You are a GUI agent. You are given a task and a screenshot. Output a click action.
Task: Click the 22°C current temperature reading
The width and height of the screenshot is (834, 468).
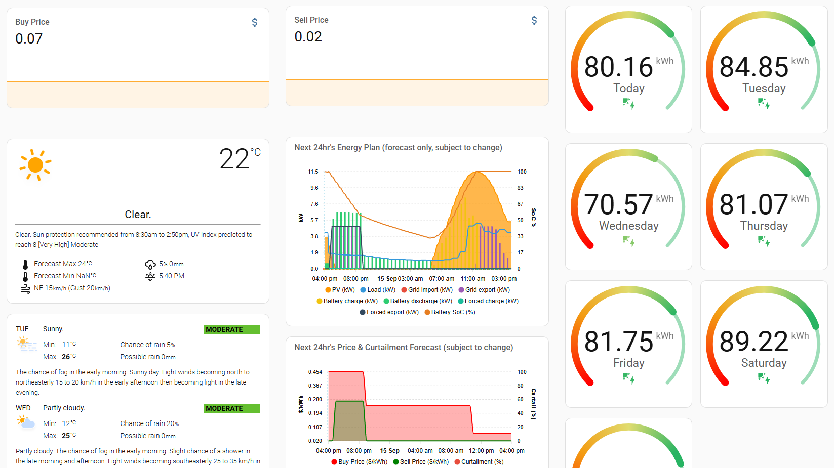(x=240, y=158)
